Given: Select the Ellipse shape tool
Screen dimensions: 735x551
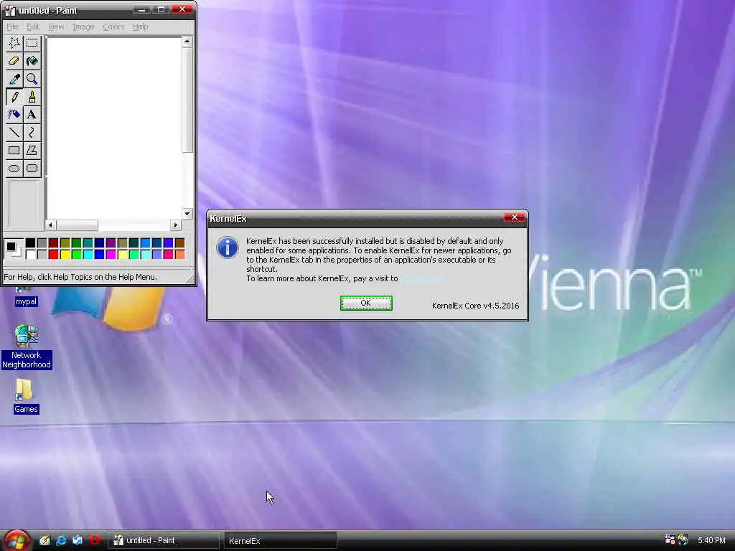Looking at the screenshot, I should tap(14, 168).
